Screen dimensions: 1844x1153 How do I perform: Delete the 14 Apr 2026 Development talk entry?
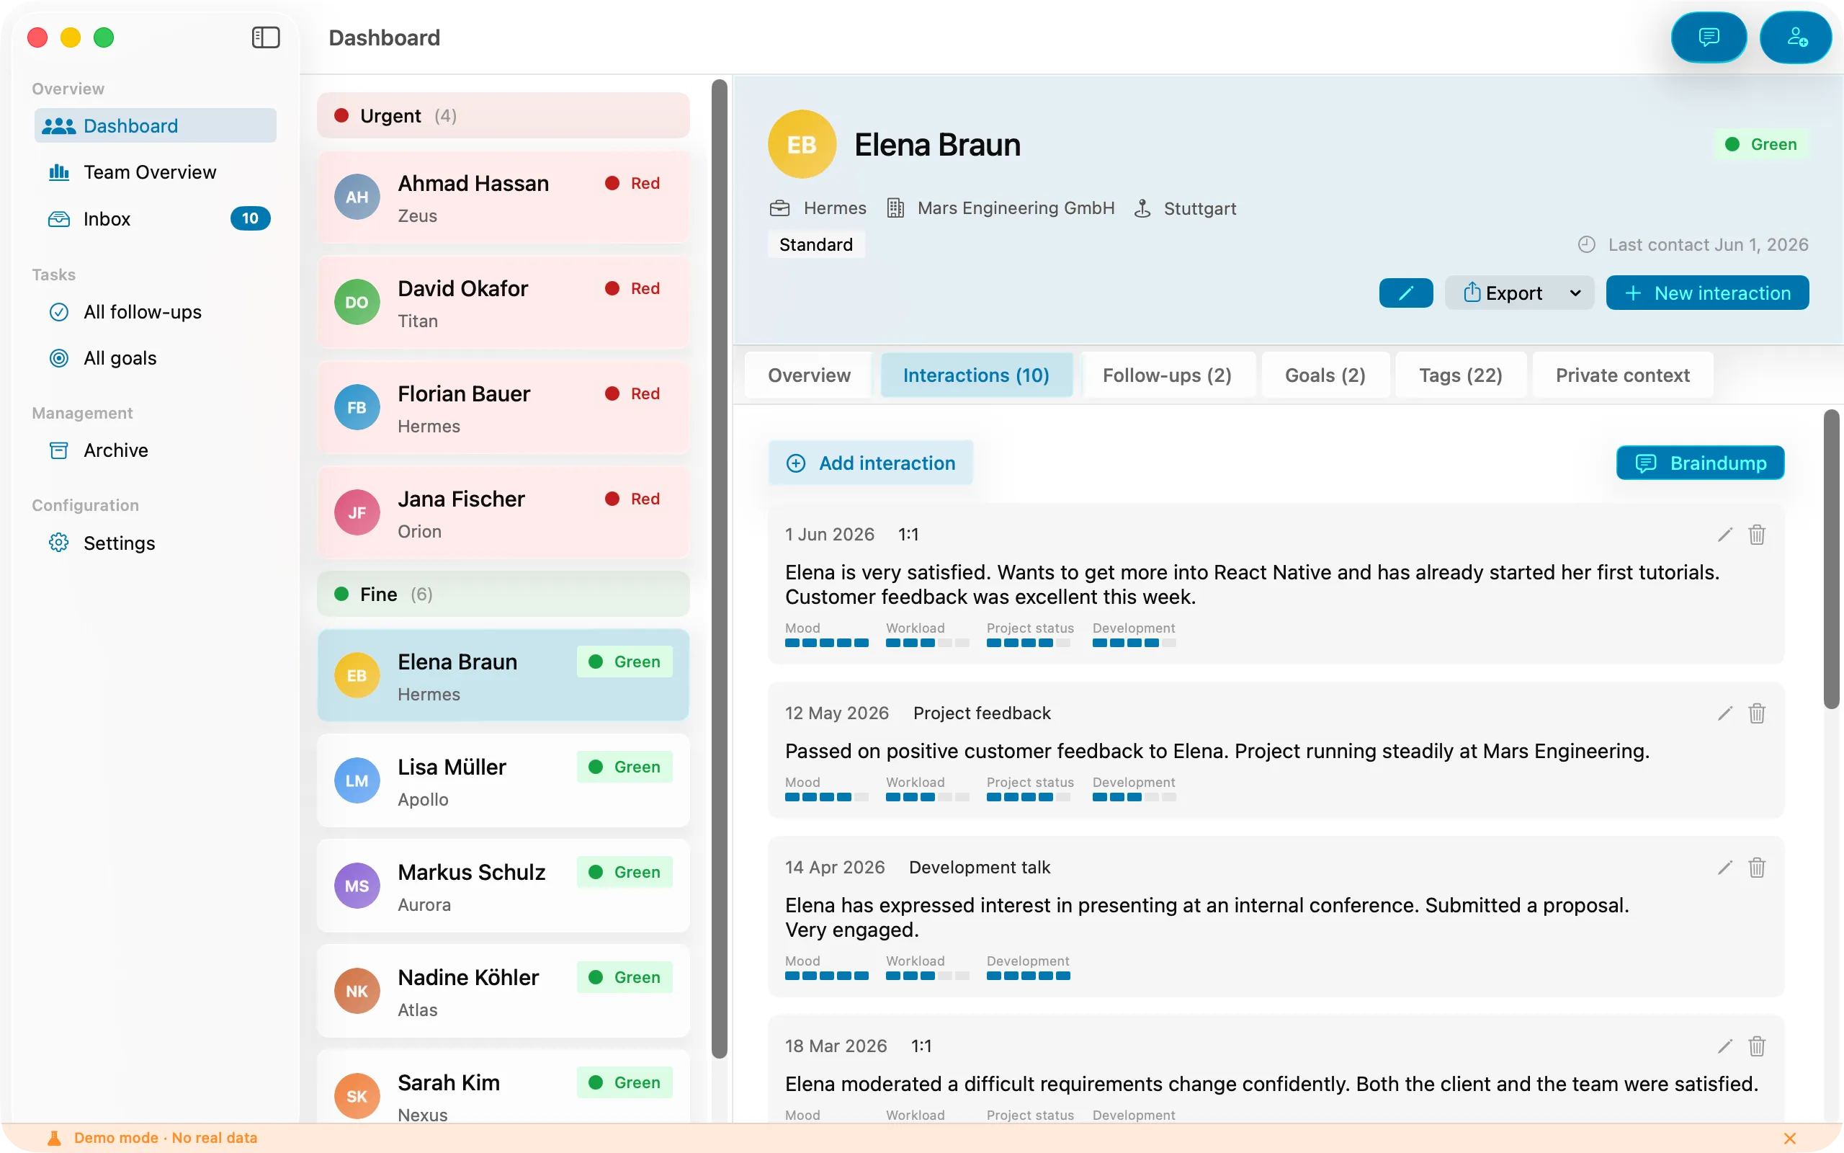click(x=1757, y=867)
